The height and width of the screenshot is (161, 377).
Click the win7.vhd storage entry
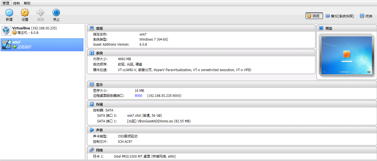pyautogui.click(x=145, y=116)
